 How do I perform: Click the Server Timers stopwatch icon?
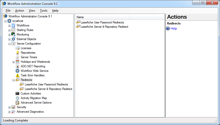[17, 57]
